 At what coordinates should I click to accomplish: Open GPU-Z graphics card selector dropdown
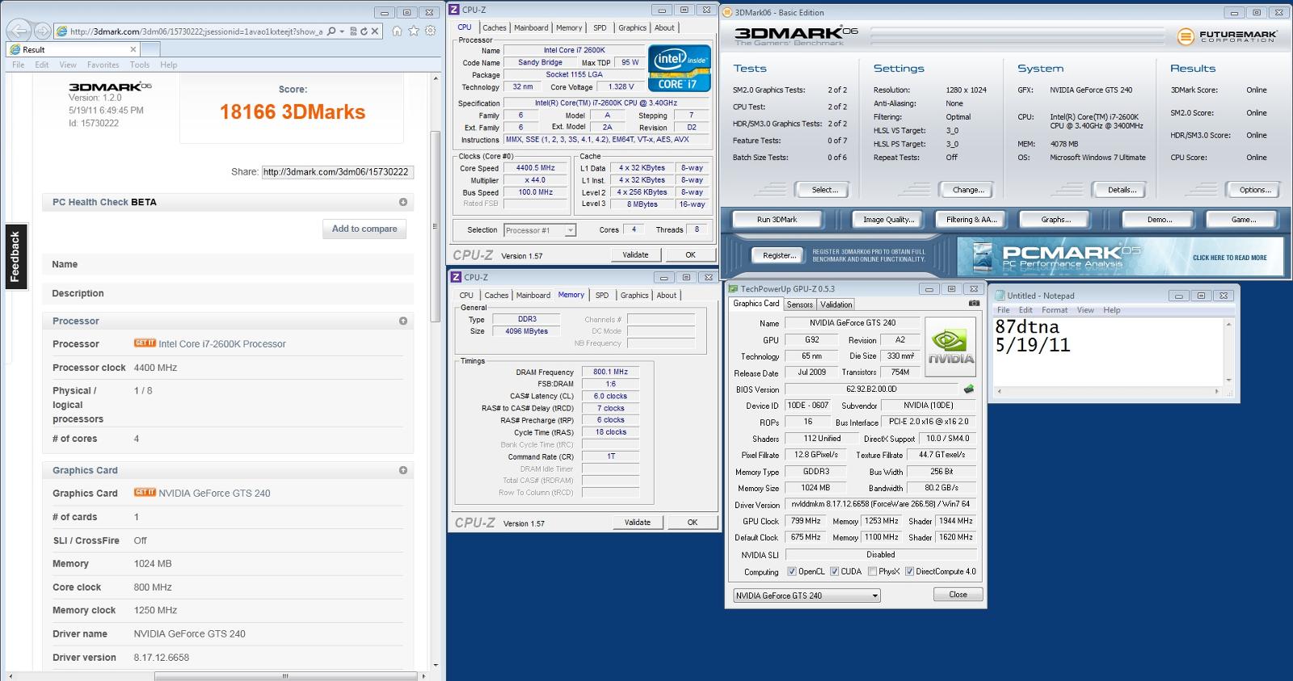coord(874,595)
